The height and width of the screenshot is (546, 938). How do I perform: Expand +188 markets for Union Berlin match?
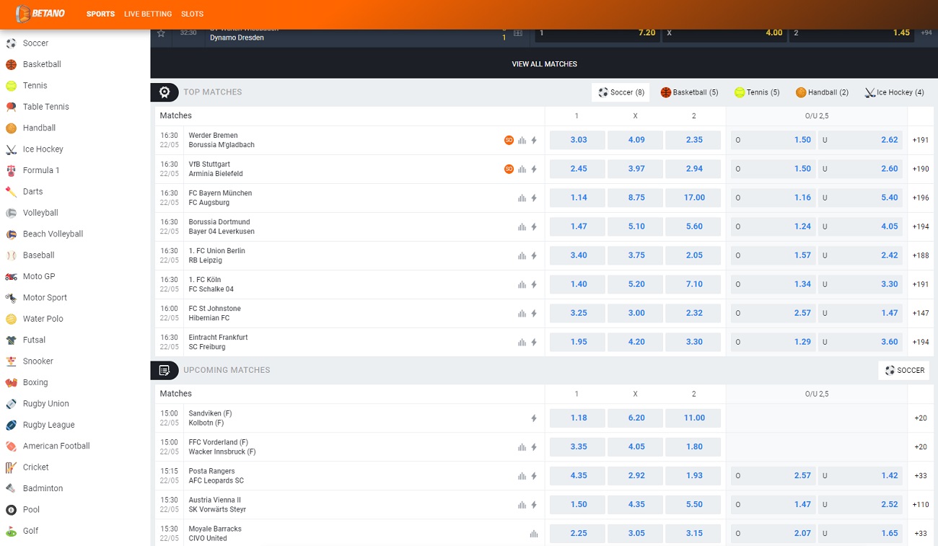921,255
